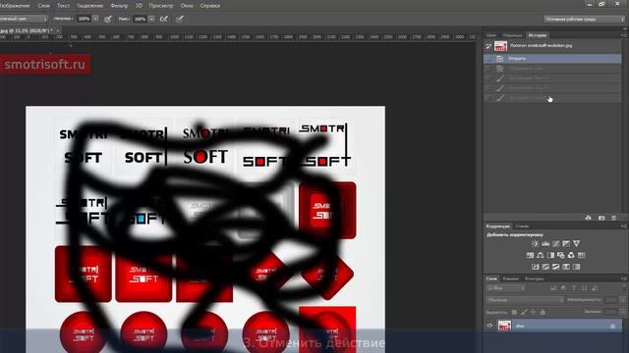Toggle visibility of the background layer
Image resolution: width=629 pixels, height=353 pixels.
click(x=489, y=326)
